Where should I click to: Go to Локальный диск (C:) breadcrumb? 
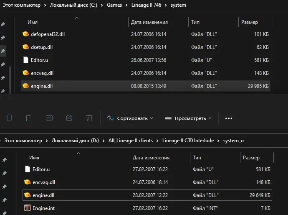(73, 5)
